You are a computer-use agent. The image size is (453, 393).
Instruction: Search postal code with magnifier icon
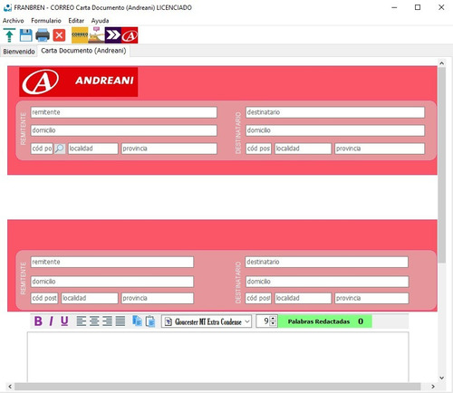pyautogui.click(x=60, y=149)
